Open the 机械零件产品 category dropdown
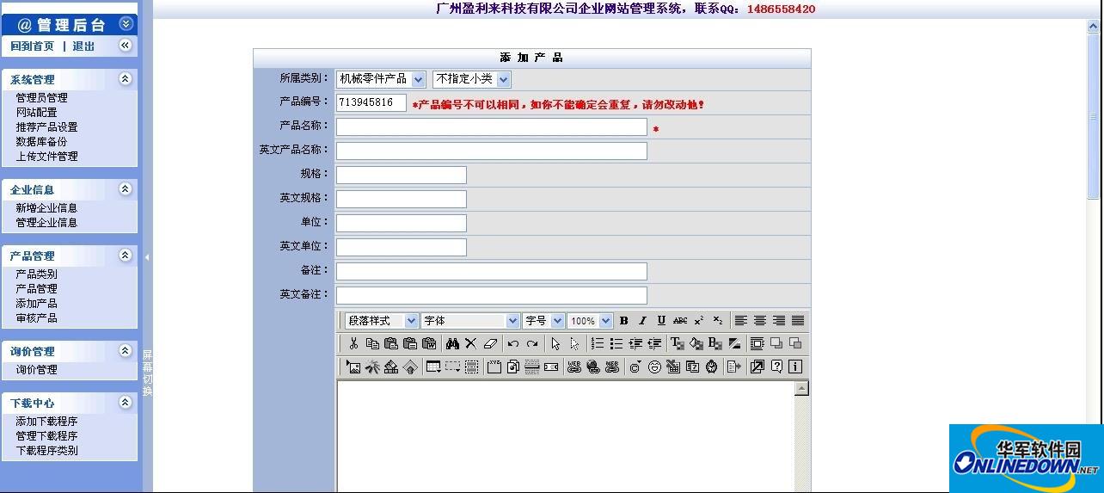1104x493 pixels. click(381, 79)
